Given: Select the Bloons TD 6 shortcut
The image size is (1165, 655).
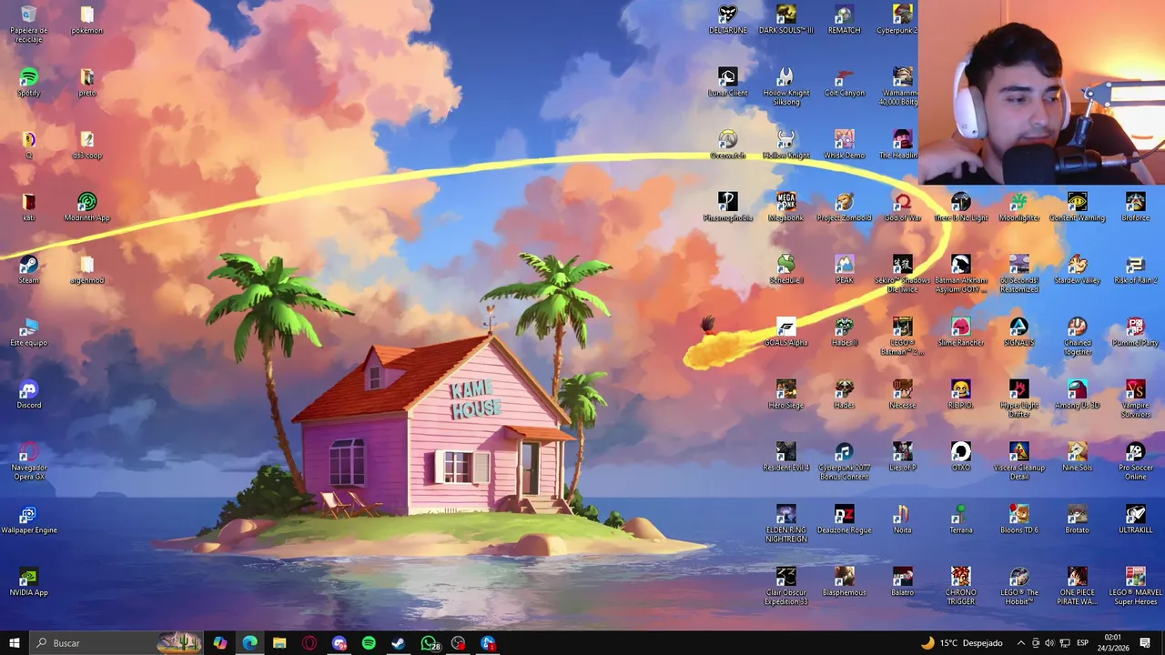Looking at the screenshot, I should click(x=1018, y=519).
